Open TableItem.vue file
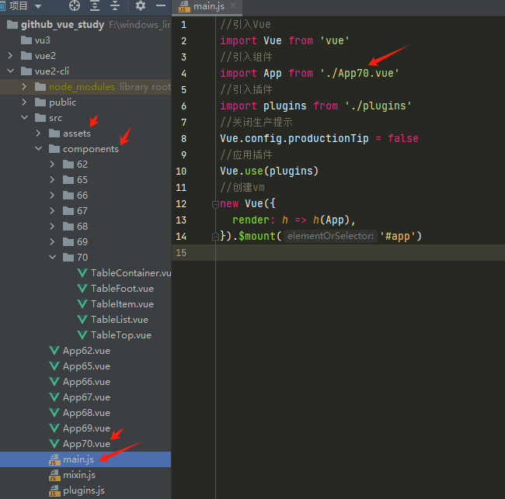Viewport: 505px width, 499px height. (122, 303)
